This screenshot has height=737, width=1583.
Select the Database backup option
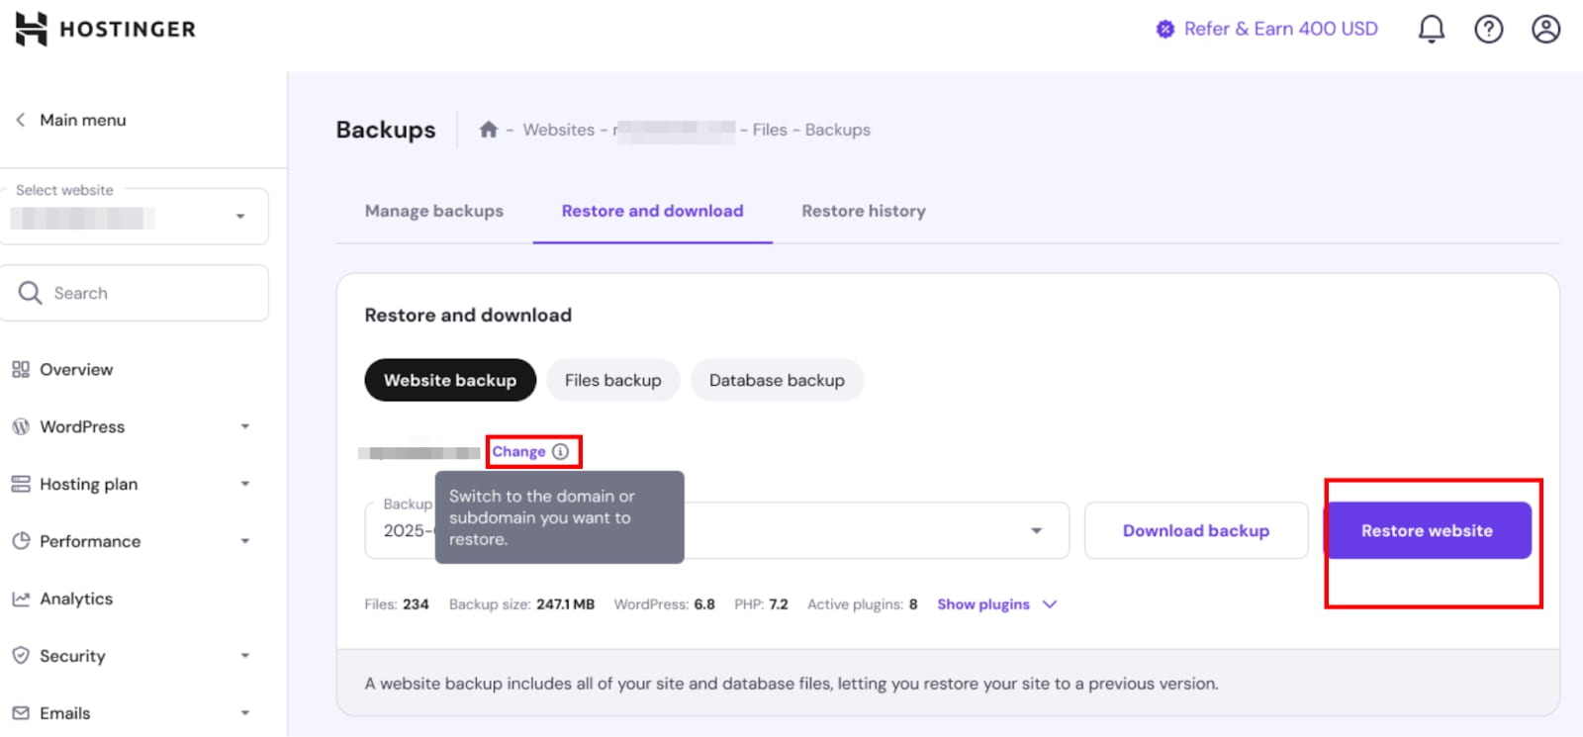(x=777, y=381)
